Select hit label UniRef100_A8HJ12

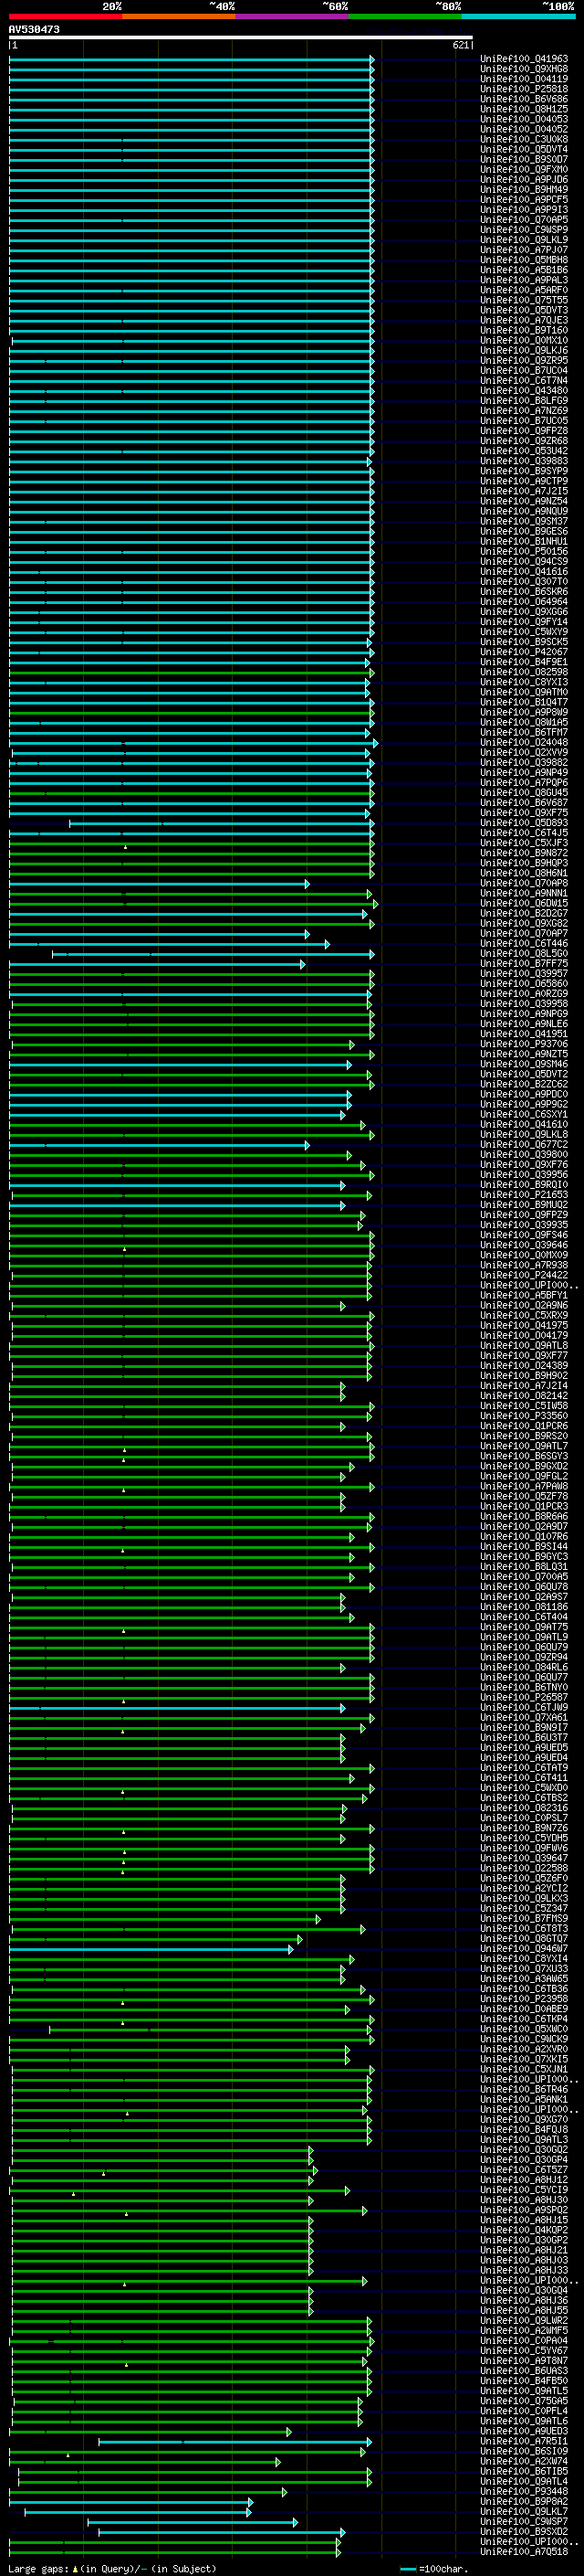click(524, 2180)
